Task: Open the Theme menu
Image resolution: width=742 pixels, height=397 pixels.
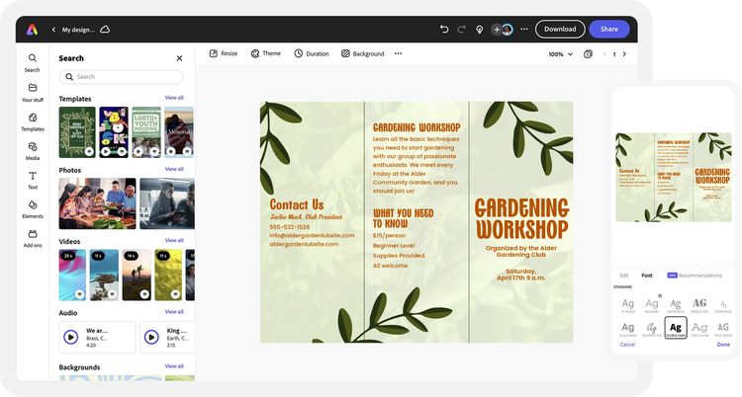Action: (265, 53)
